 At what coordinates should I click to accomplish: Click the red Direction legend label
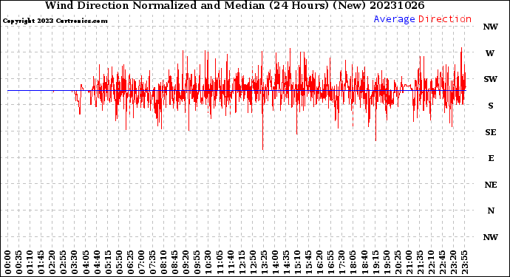pyautogui.click(x=445, y=19)
